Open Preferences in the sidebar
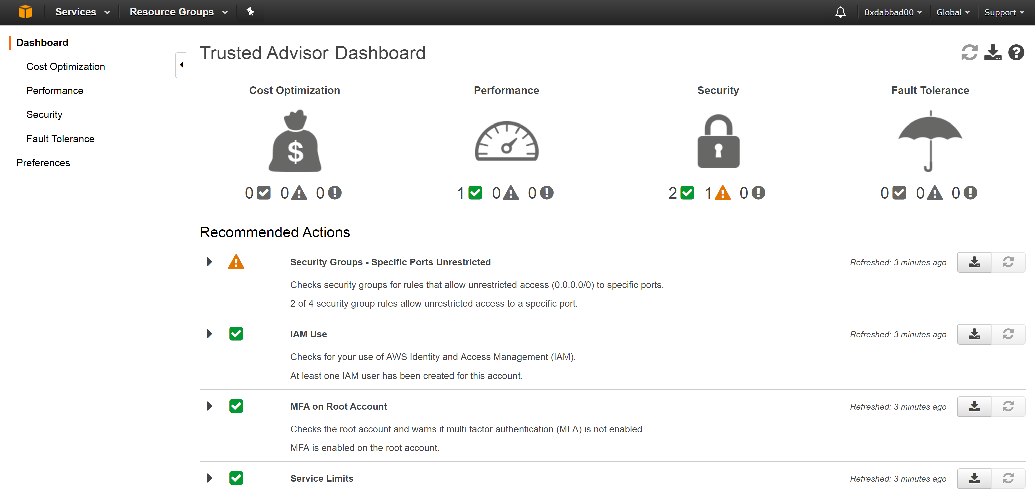 click(x=43, y=163)
